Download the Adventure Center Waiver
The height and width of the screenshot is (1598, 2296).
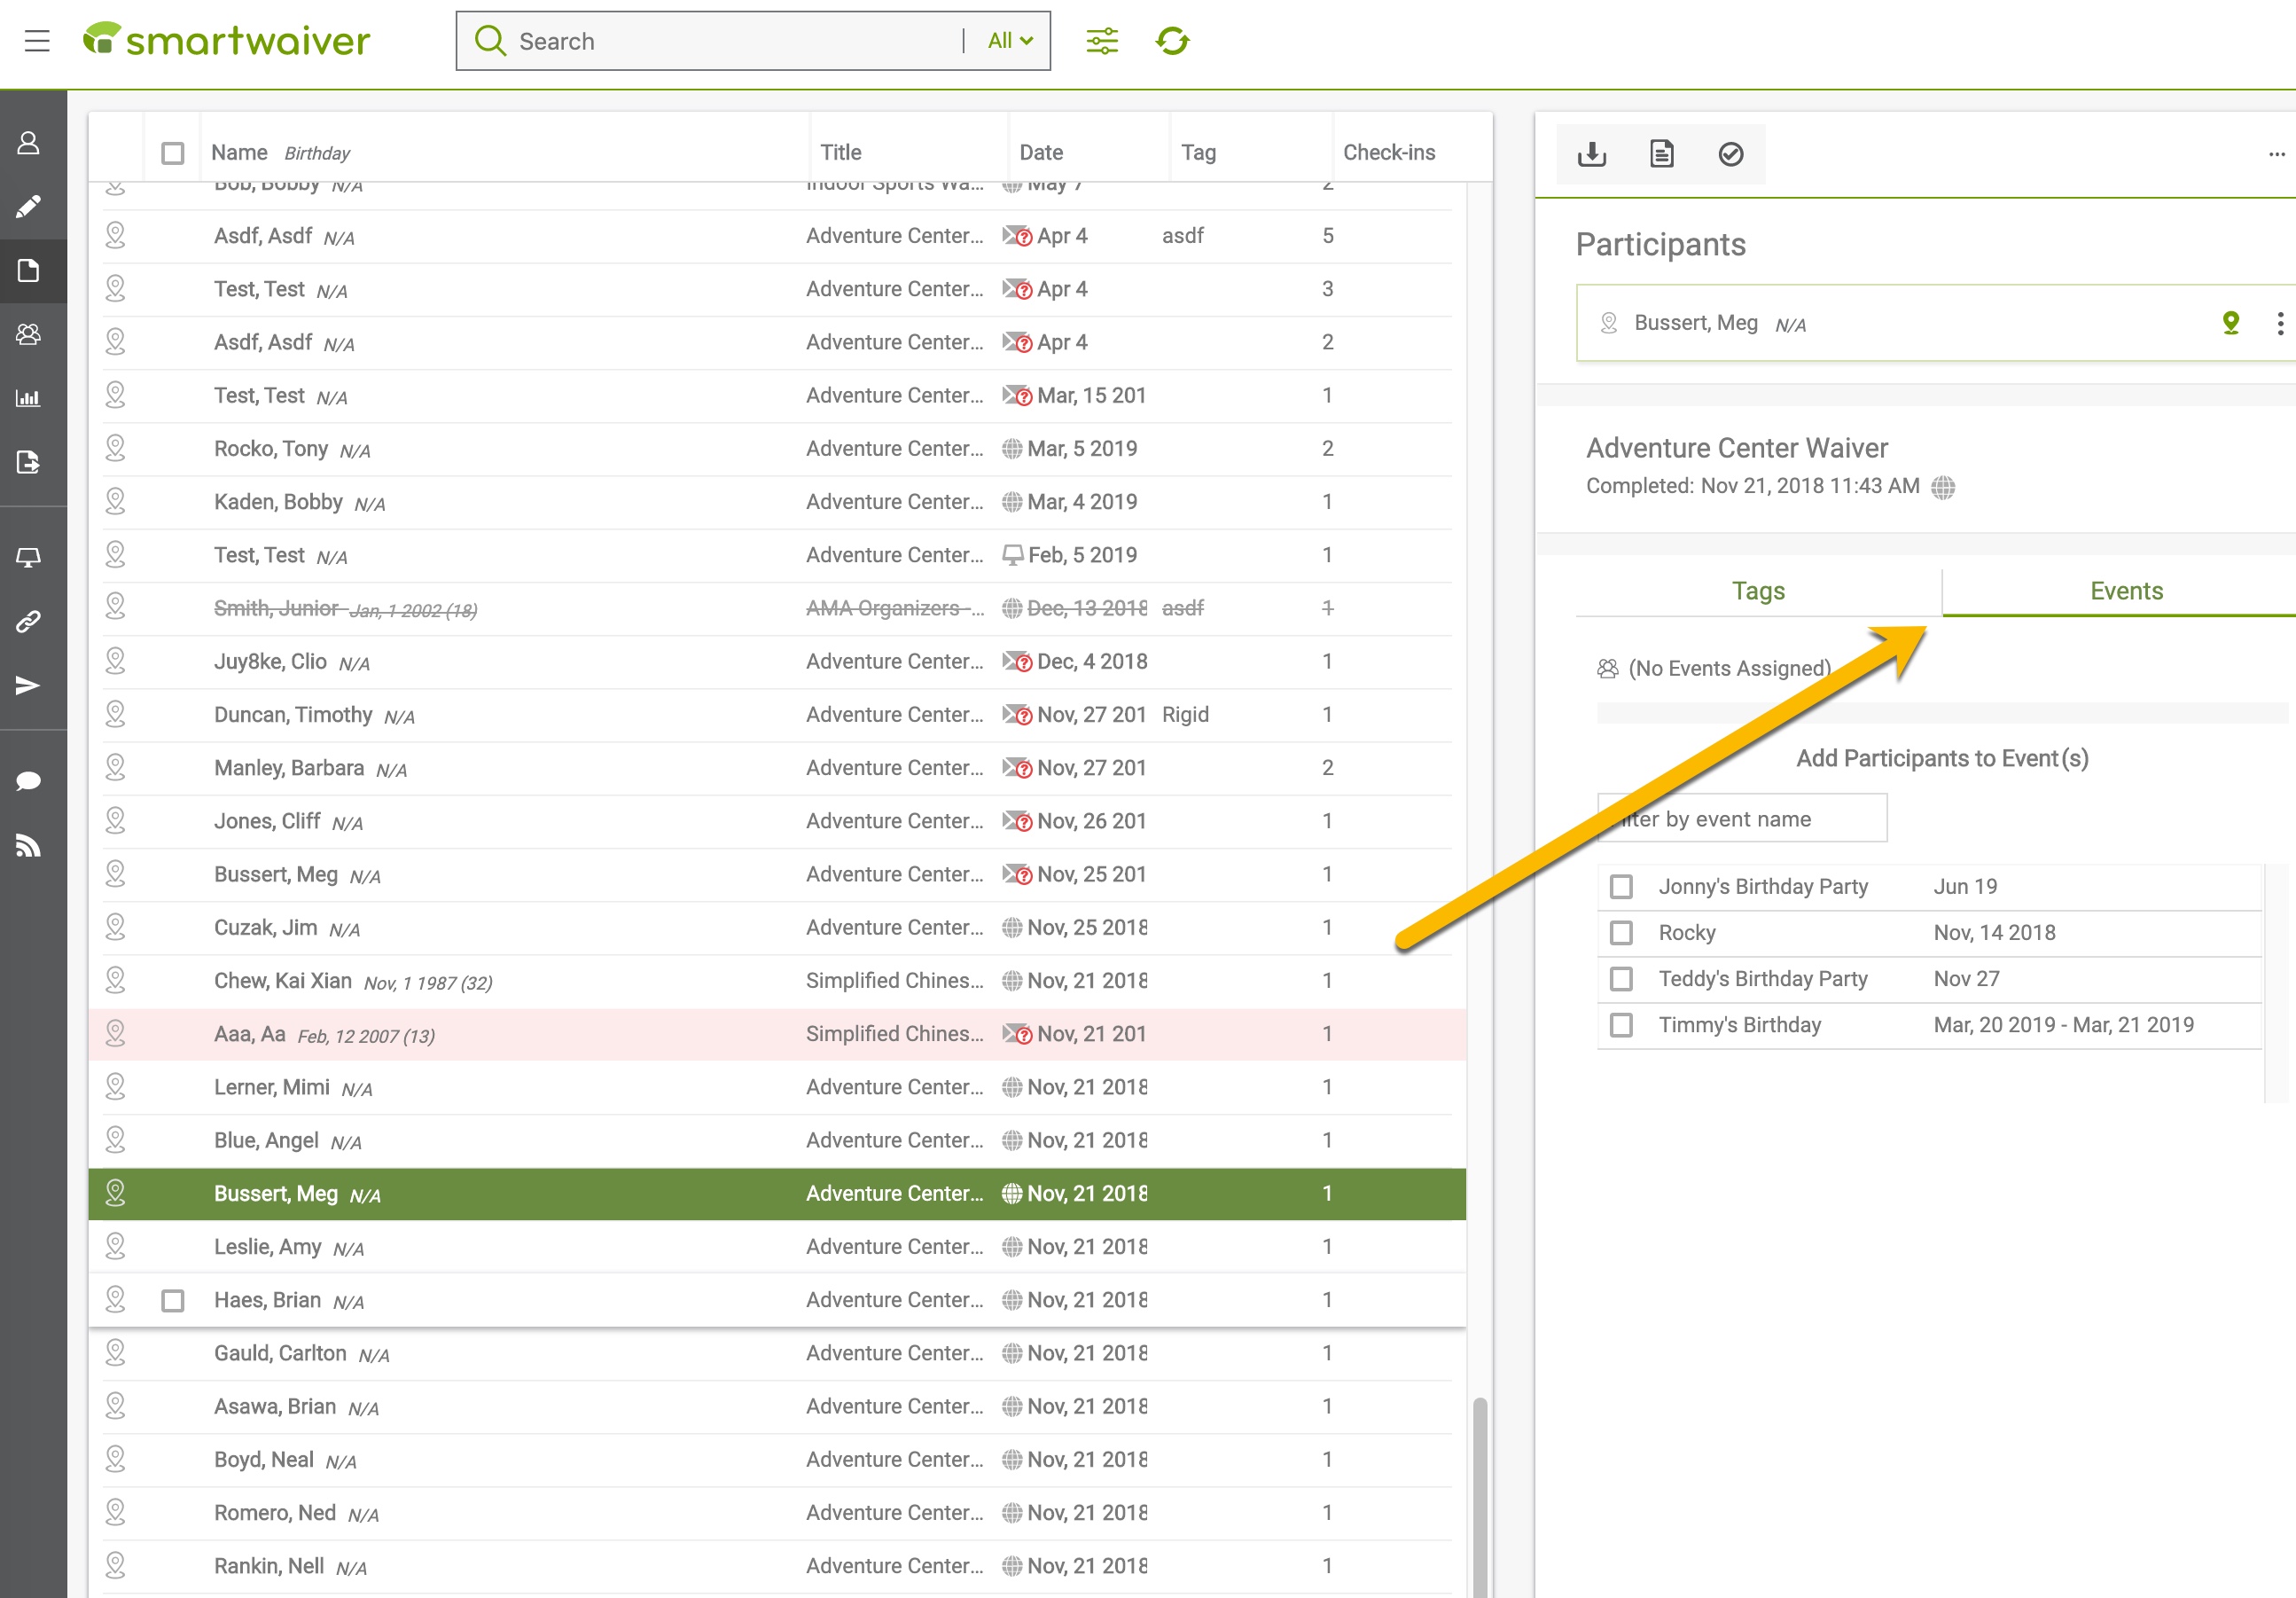point(1592,154)
